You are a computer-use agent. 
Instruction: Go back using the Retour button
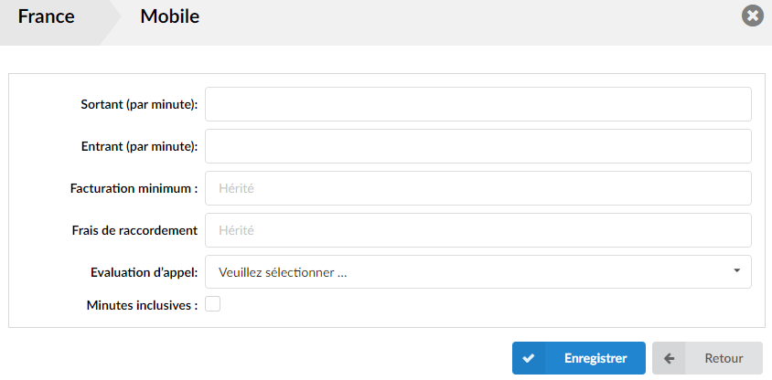[x=707, y=358]
